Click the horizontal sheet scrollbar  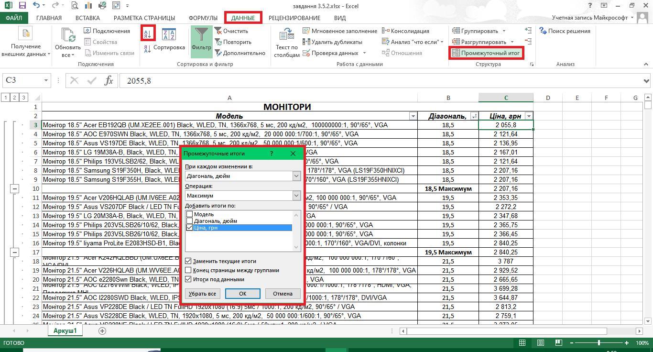point(507,331)
